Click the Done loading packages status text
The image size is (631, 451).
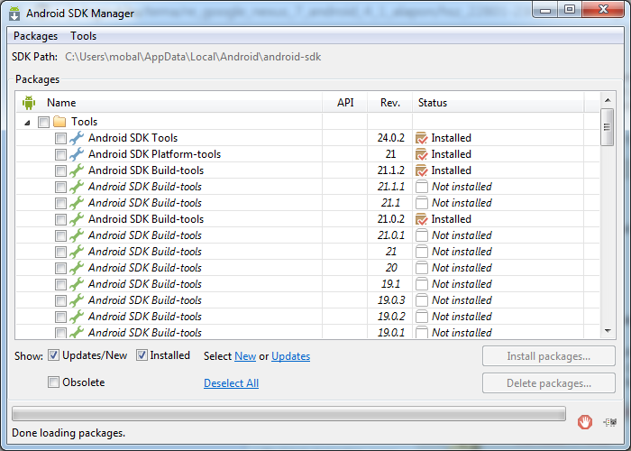pos(69,433)
